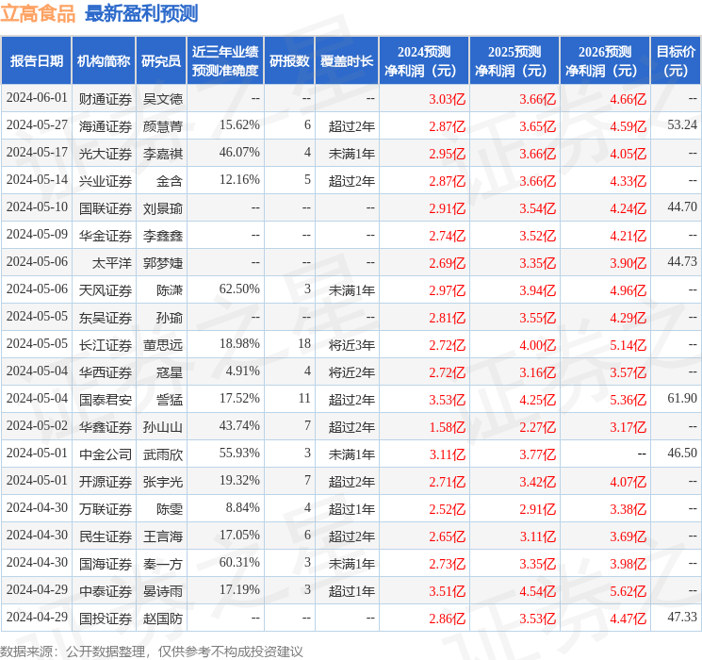Click analyst name 王言海
Viewport: 702px width, 660px height.
point(162,536)
